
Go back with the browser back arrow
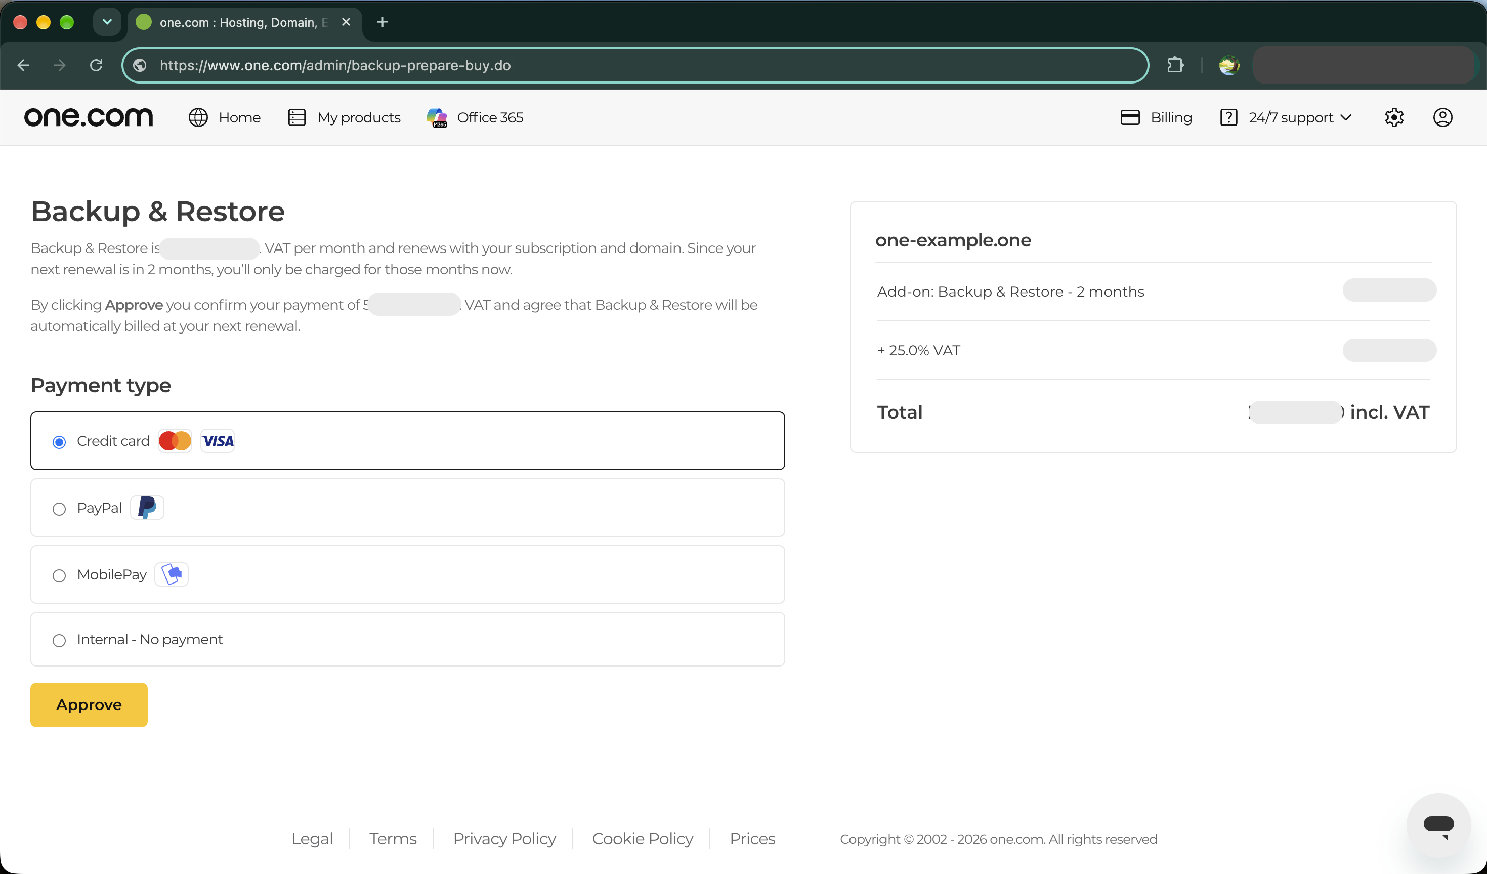(24, 65)
